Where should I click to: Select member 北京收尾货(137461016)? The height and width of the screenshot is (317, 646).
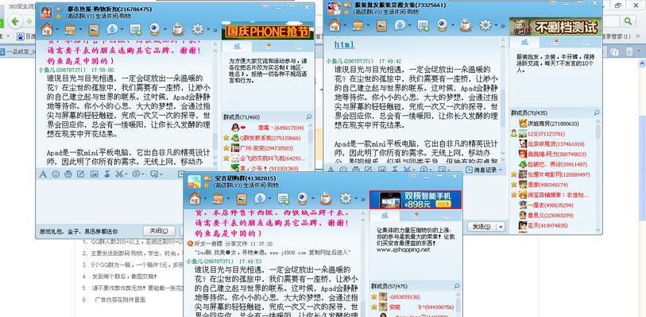pos(551,144)
